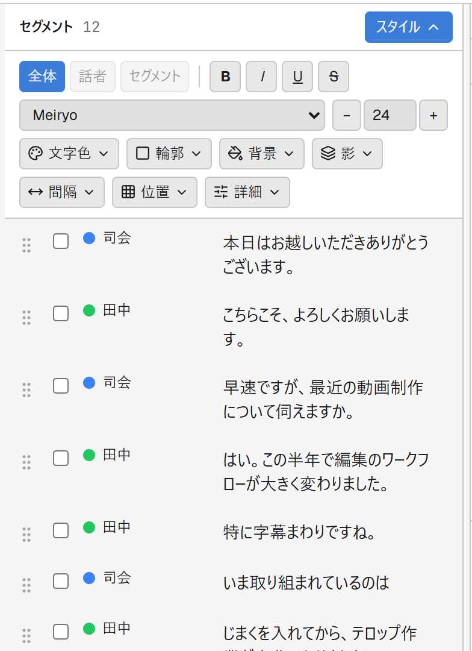Check the box for 早速ですが segment
The width and height of the screenshot is (472, 651).
61,386
